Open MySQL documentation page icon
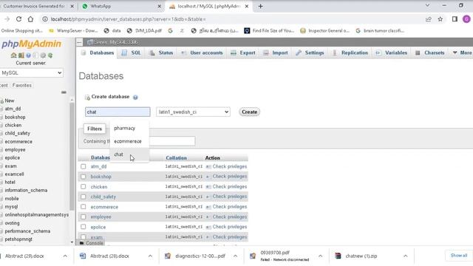Viewport: 473px width, 266px height. click(x=35, y=55)
